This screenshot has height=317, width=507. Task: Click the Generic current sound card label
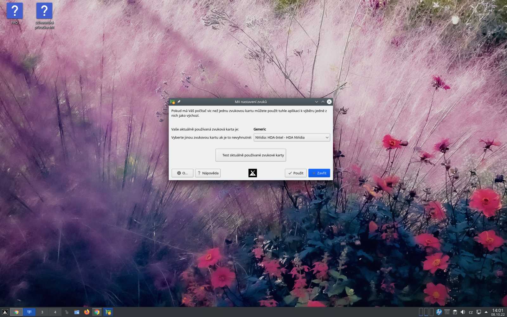click(x=260, y=129)
